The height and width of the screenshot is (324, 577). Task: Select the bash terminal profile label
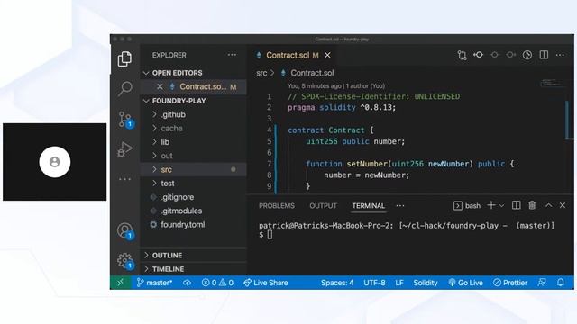pyautogui.click(x=467, y=206)
